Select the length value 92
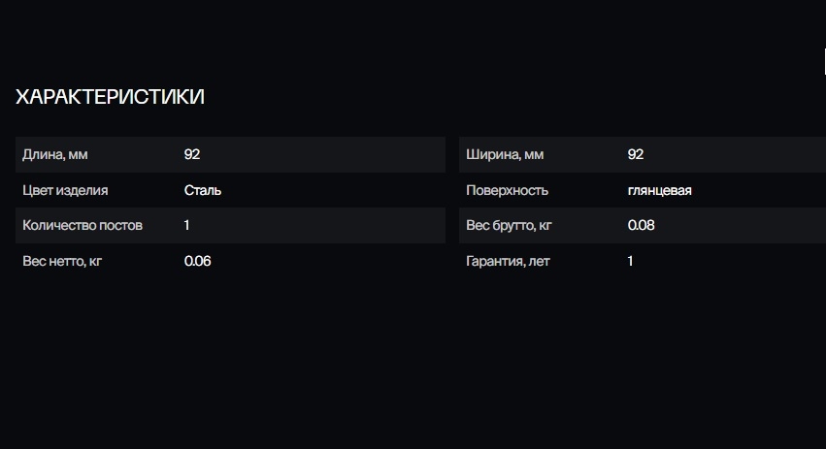Image resolution: width=826 pixels, height=449 pixels. (x=192, y=155)
